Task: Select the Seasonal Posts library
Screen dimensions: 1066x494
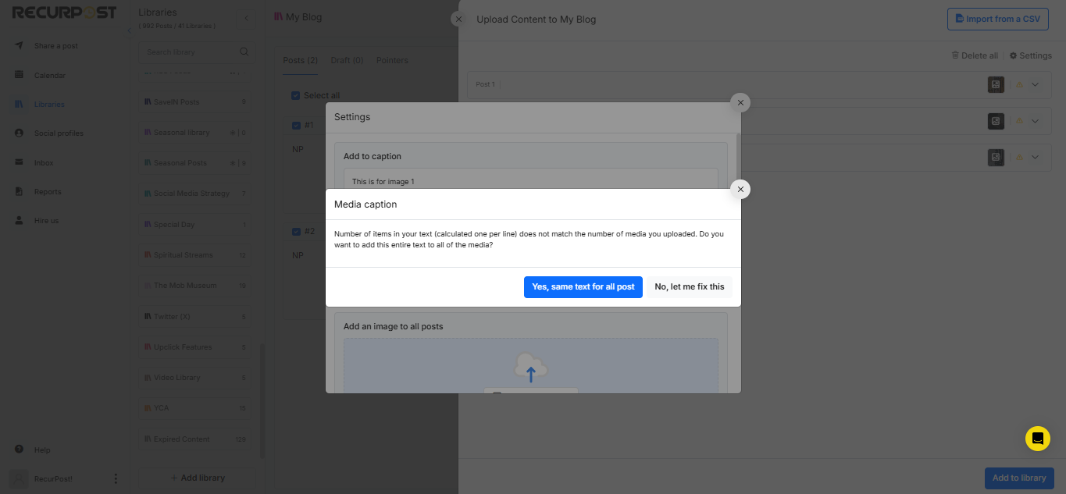Action: (x=195, y=163)
